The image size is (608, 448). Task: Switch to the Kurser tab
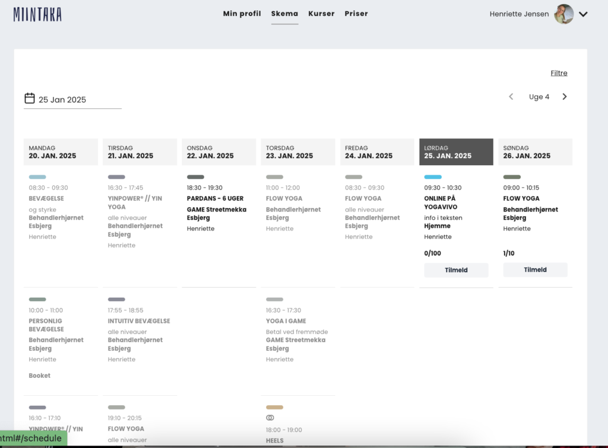coord(321,14)
